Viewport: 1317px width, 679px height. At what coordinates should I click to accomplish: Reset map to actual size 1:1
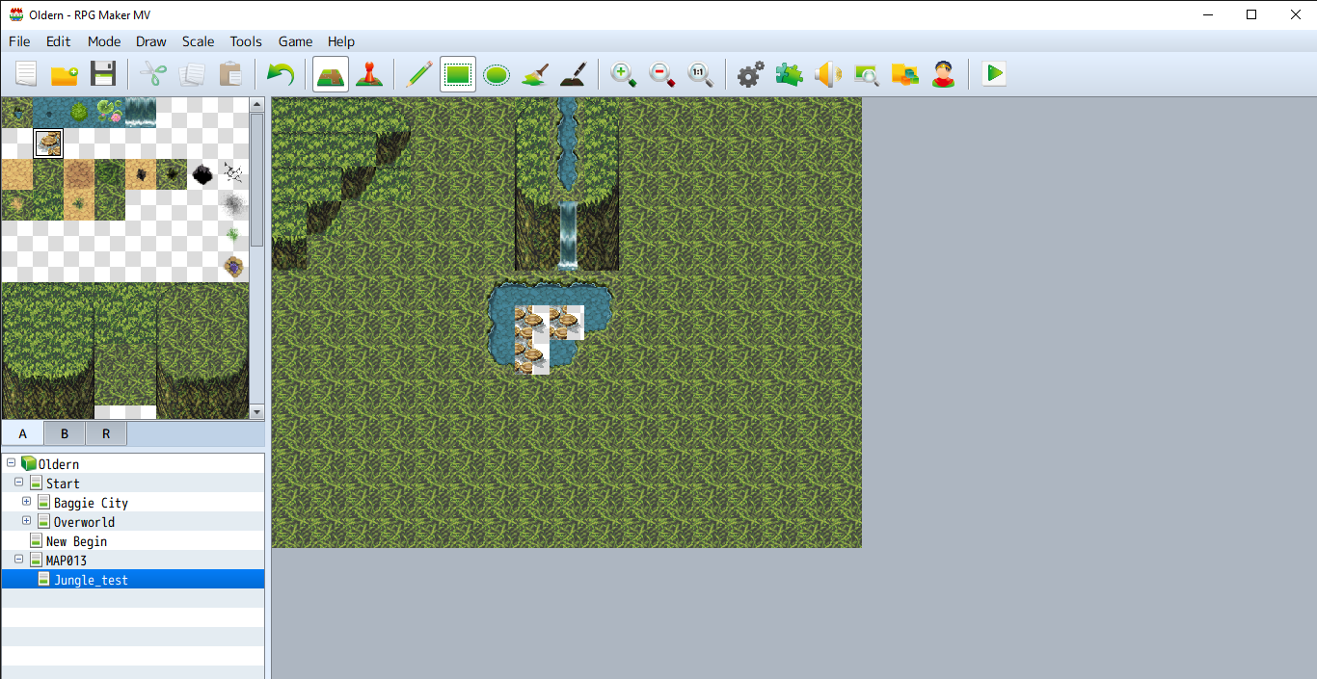(x=701, y=74)
